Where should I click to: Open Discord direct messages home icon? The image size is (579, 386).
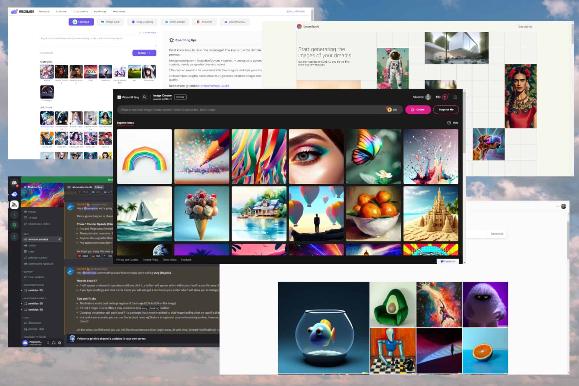click(14, 183)
